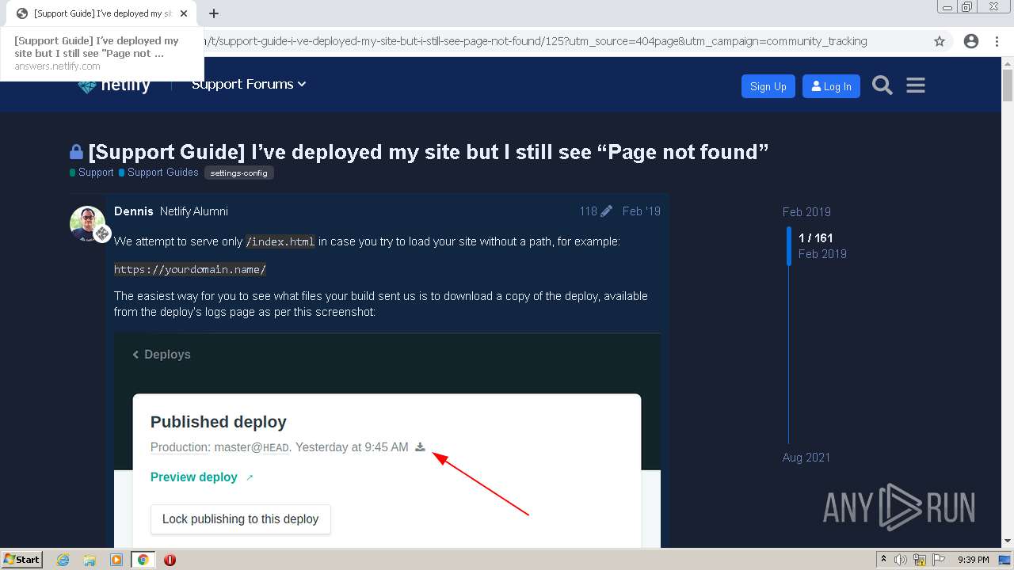Click the topic title heading
1014x570 pixels.
[429, 152]
